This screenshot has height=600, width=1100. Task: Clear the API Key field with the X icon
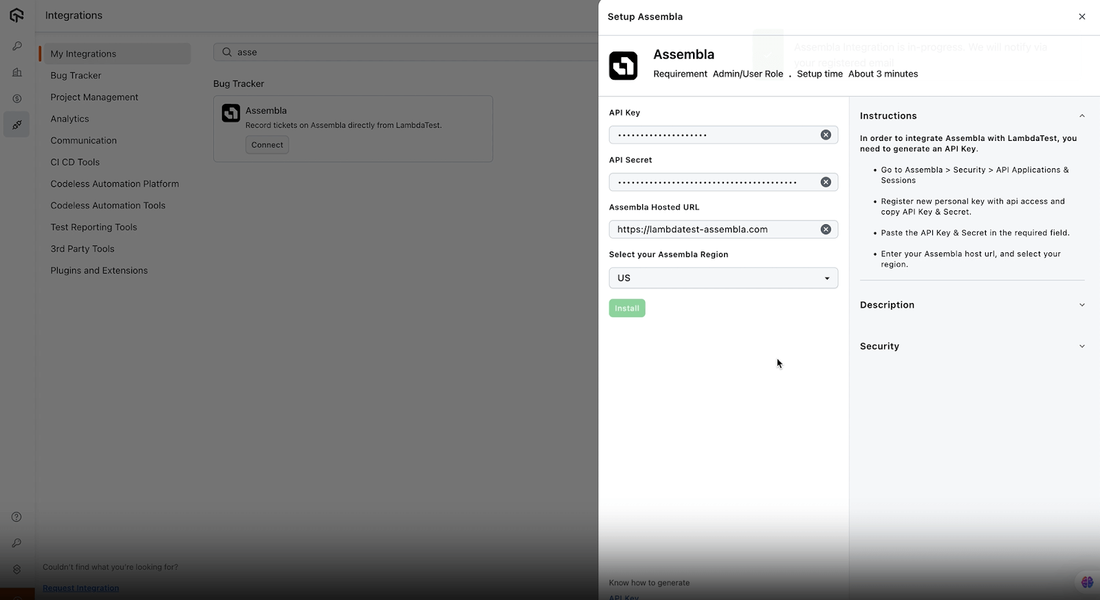click(x=826, y=135)
